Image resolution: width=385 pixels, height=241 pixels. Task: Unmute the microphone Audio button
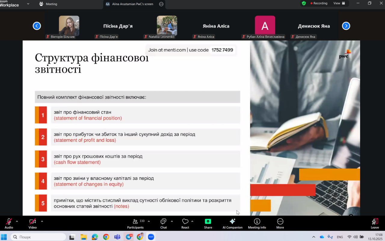click(9, 223)
